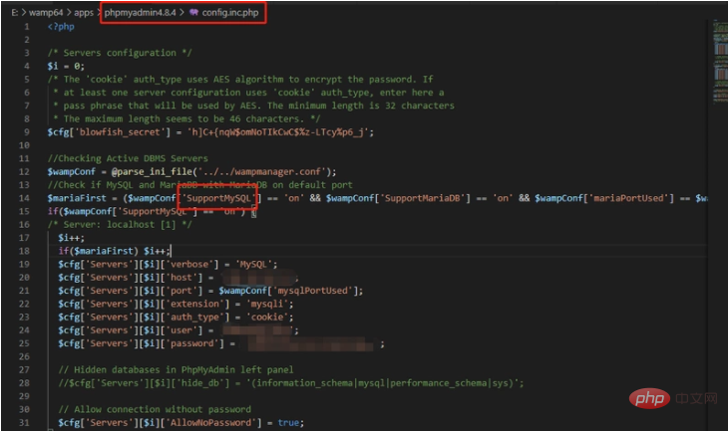728x431 pixels.
Task: Click 'Hidden databases in PhpMyAdmin' comment
Action: tap(176, 370)
